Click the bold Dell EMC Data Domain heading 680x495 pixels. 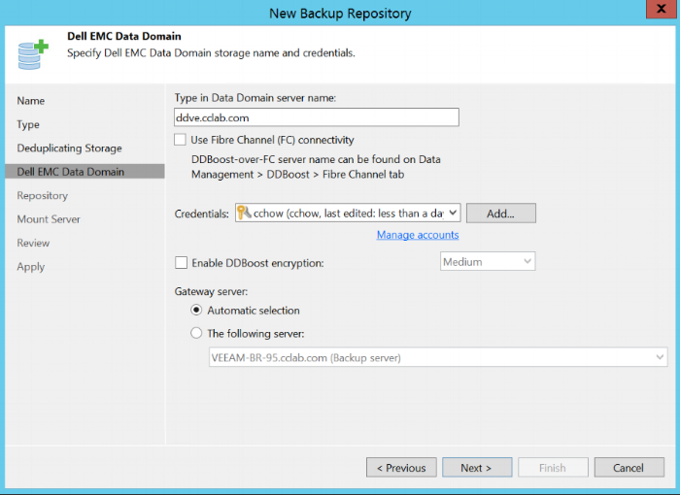tap(124, 36)
